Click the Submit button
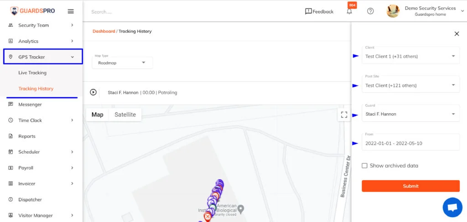 click(x=411, y=186)
